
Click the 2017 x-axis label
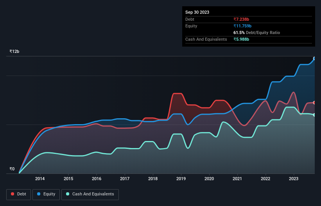pos(125,179)
